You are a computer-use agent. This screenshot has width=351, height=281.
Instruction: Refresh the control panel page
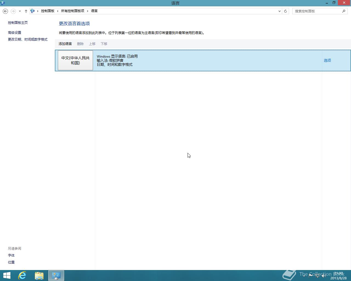pos(285,11)
